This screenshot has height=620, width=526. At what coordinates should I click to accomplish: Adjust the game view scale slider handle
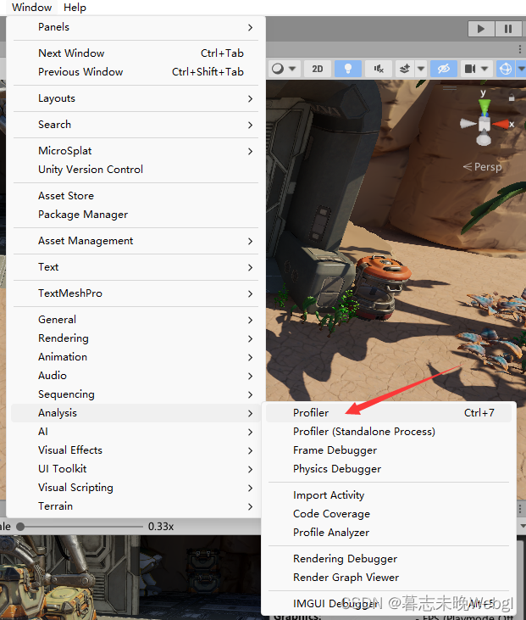(x=20, y=527)
